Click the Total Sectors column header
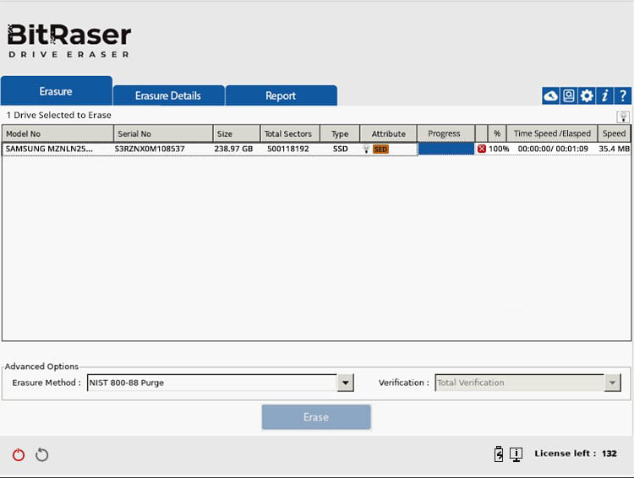The image size is (634, 478). (290, 133)
